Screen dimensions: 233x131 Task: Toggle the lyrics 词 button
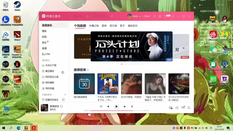[132, 107]
